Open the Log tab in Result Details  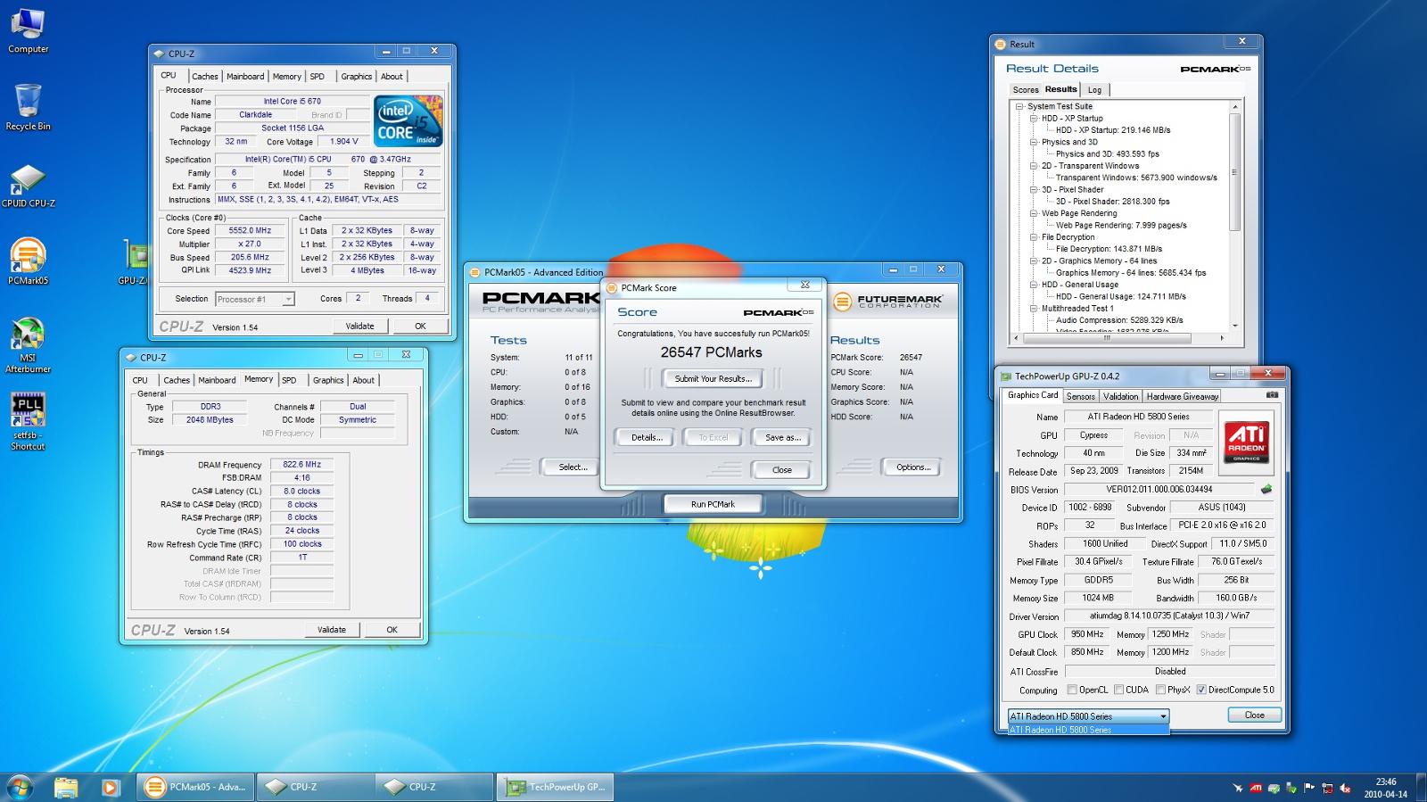(1094, 90)
